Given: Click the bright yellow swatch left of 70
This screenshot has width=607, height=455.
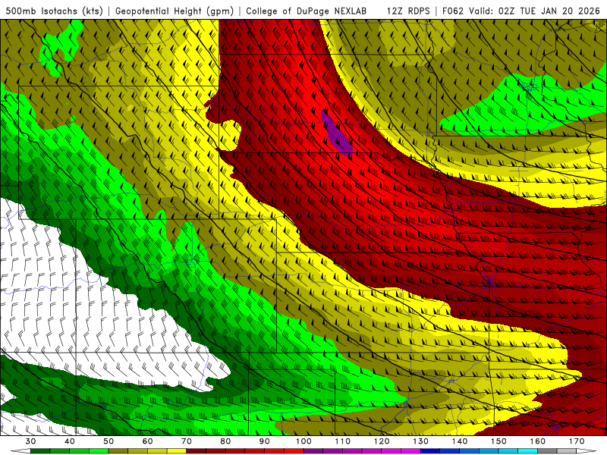Looking at the screenshot, I should point(177,451).
